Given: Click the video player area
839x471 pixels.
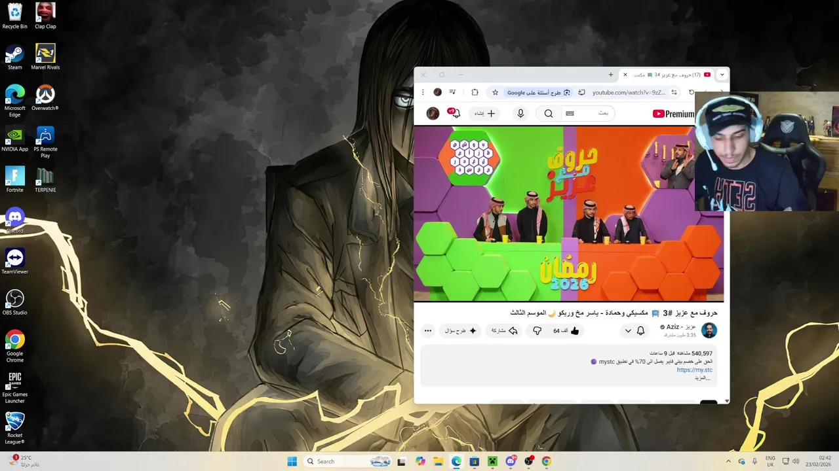Looking at the screenshot, I should pyautogui.click(x=569, y=213).
